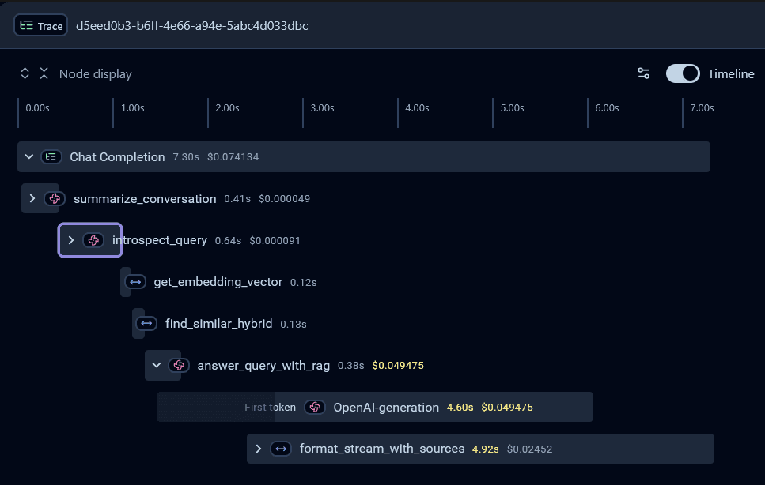This screenshot has height=485, width=765.
Task: Click the 0.38s answer_query_with_rag duration
Action: [350, 365]
